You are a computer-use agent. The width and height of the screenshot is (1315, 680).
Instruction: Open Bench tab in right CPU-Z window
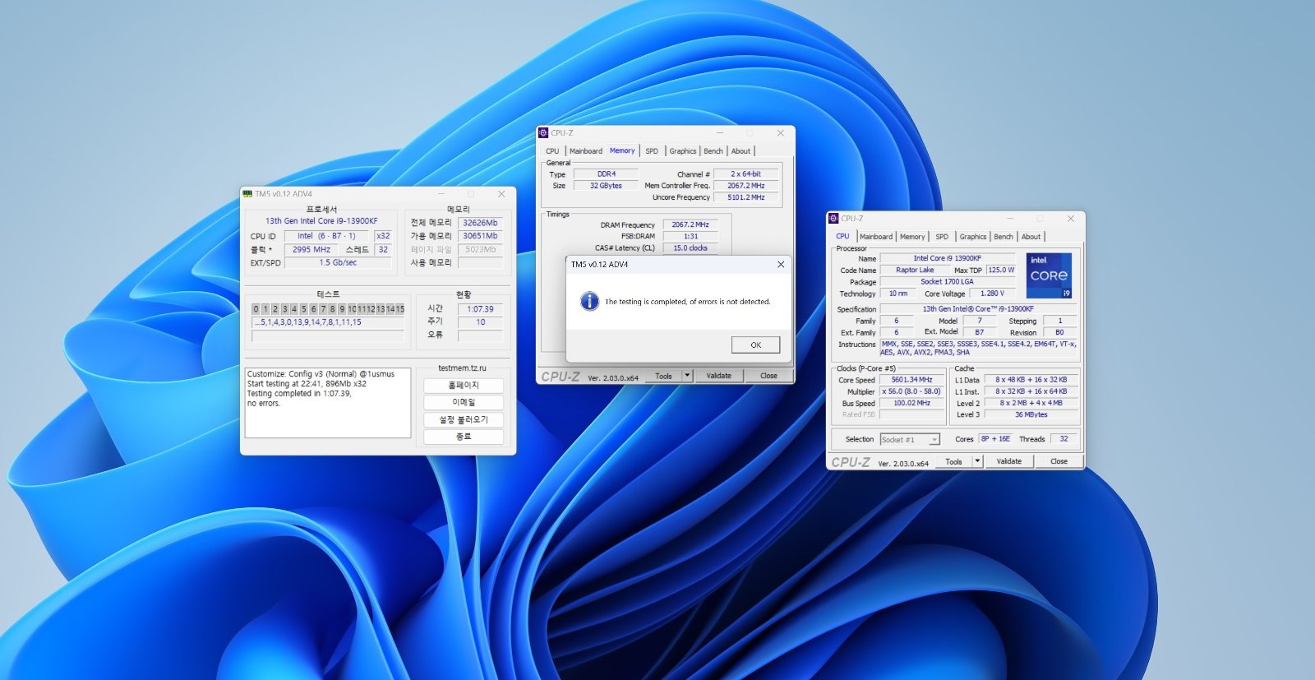pos(1004,237)
